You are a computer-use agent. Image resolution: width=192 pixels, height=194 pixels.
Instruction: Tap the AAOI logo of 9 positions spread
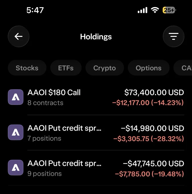click(x=16, y=167)
